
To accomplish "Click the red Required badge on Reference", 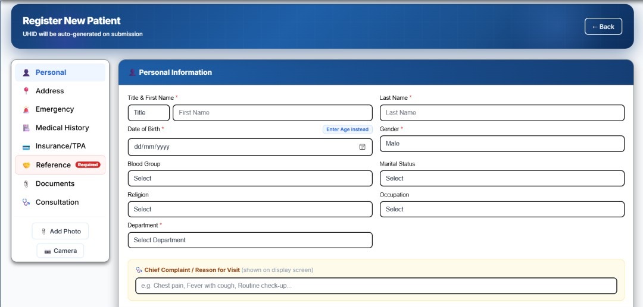I will click(88, 164).
